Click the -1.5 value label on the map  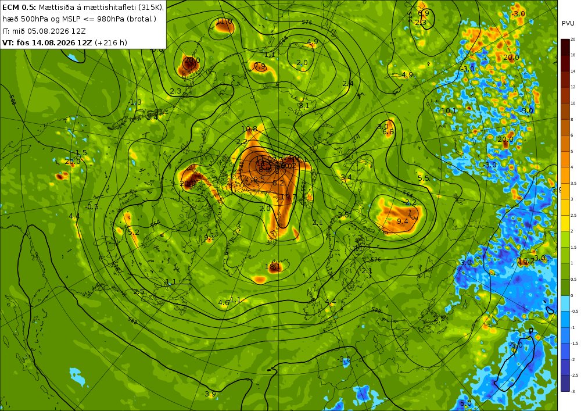click(x=80, y=153)
